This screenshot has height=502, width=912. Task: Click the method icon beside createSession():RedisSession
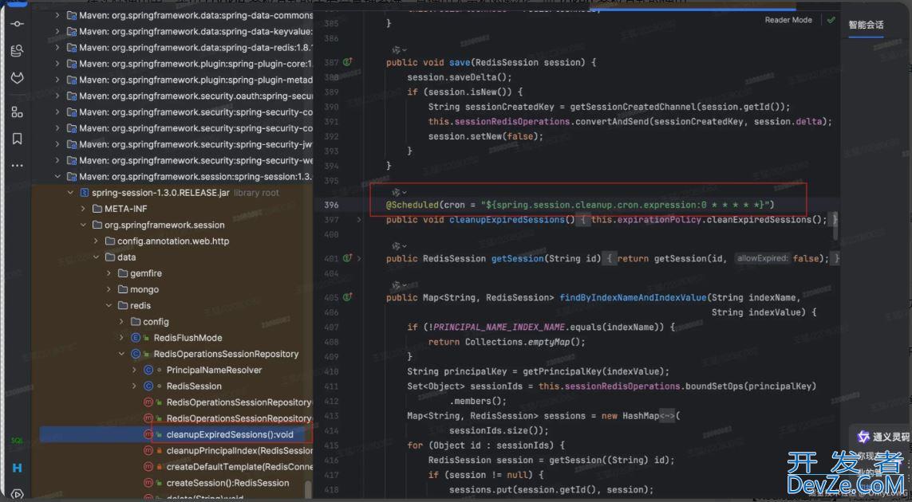[x=148, y=483]
